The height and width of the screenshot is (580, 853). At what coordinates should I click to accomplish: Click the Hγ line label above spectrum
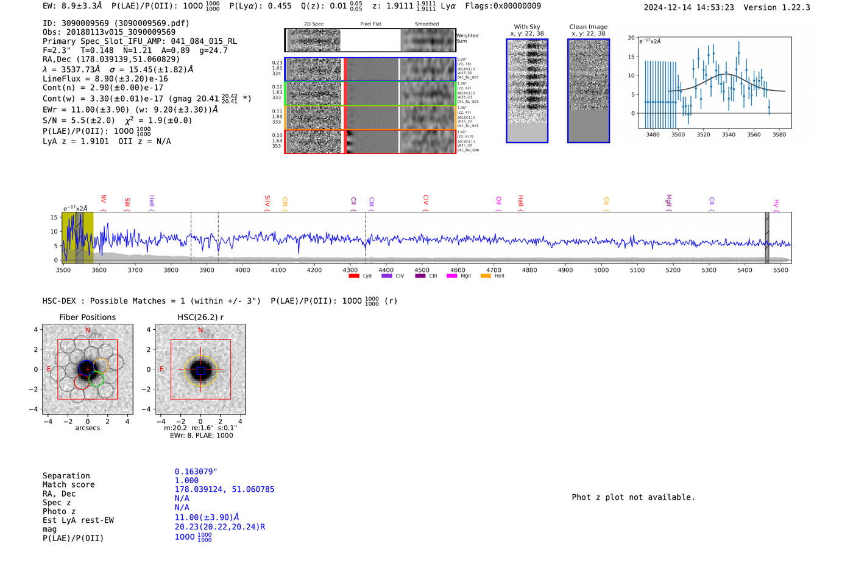tap(776, 204)
